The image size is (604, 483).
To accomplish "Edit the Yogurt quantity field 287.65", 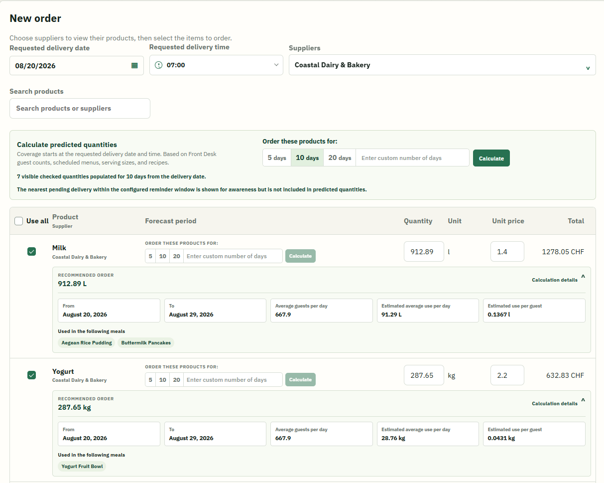I will (424, 375).
